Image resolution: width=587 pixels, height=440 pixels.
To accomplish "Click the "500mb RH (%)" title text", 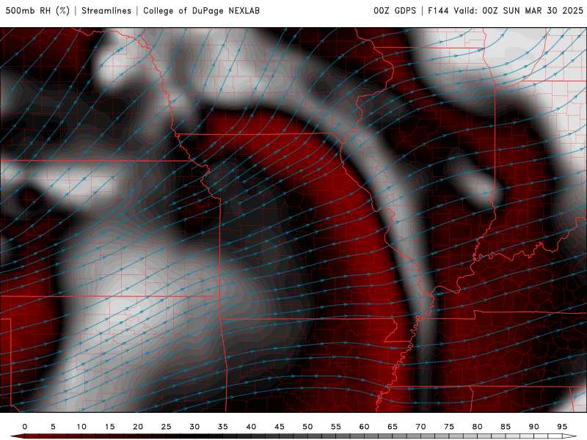I will (x=37, y=11).
